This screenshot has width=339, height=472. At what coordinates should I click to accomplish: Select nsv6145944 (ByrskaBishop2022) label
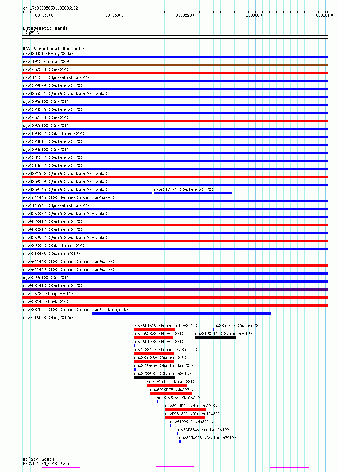tap(56, 205)
